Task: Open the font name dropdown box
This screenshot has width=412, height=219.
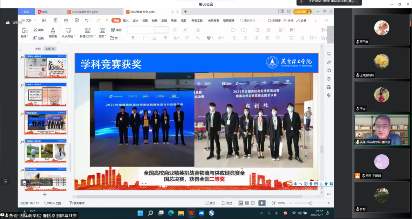Action: pyautogui.click(x=140, y=30)
